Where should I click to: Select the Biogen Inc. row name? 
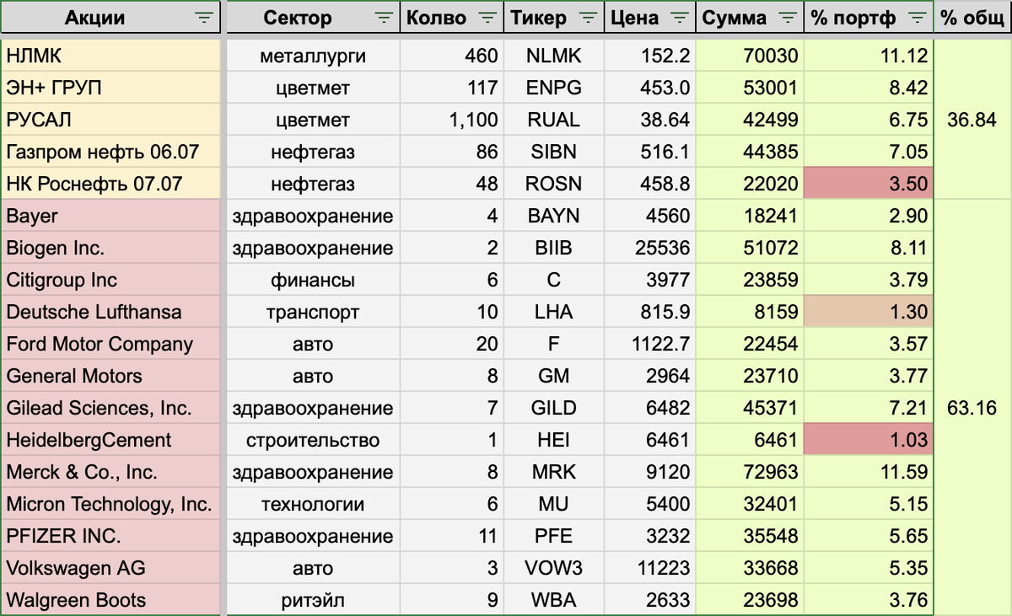[111, 248]
